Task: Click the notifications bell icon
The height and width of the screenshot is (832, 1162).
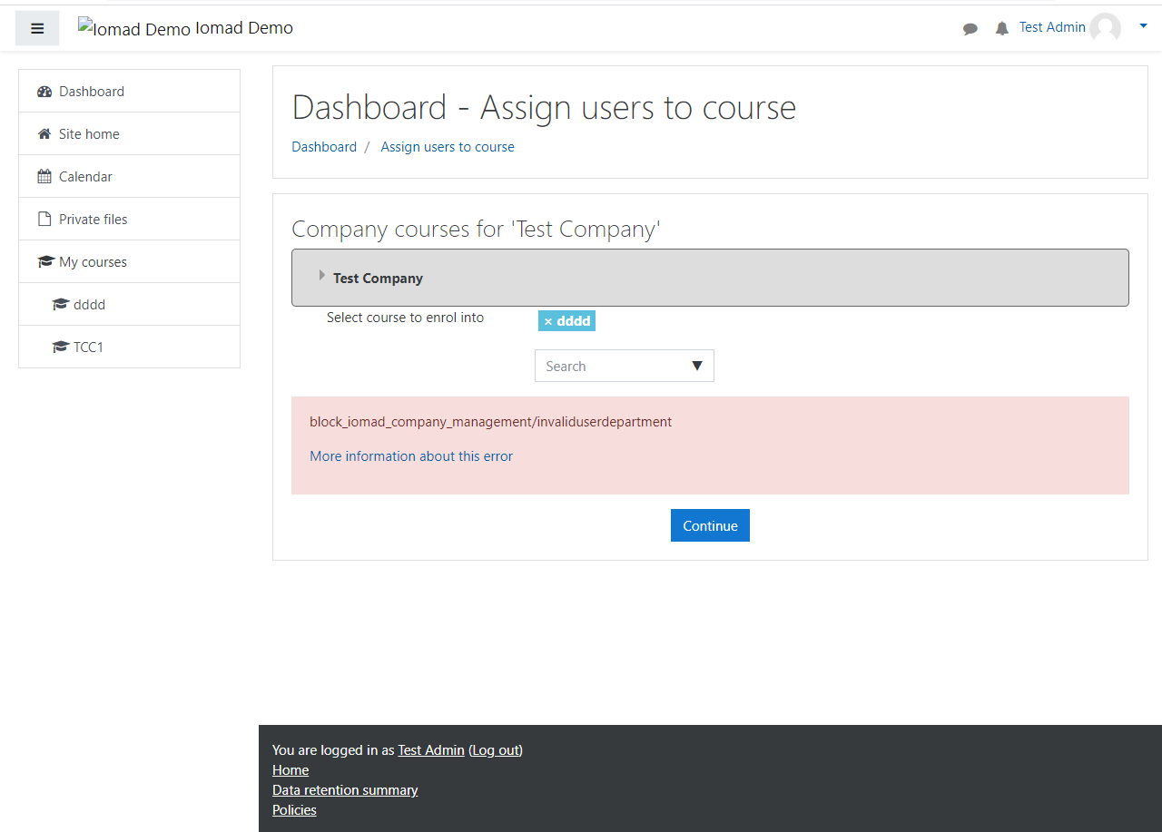Action: [1001, 28]
